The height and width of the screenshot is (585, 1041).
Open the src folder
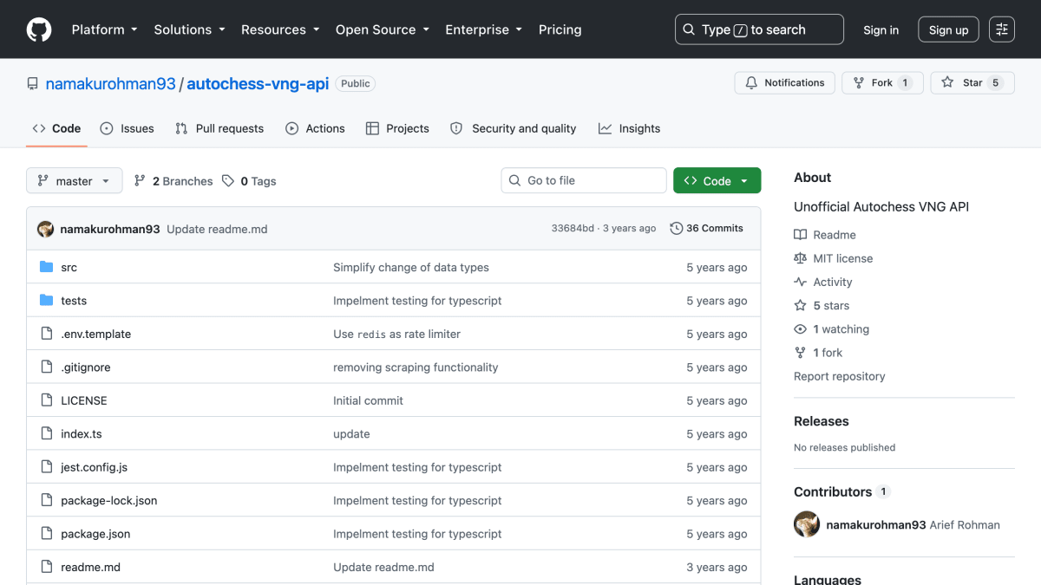coord(69,267)
